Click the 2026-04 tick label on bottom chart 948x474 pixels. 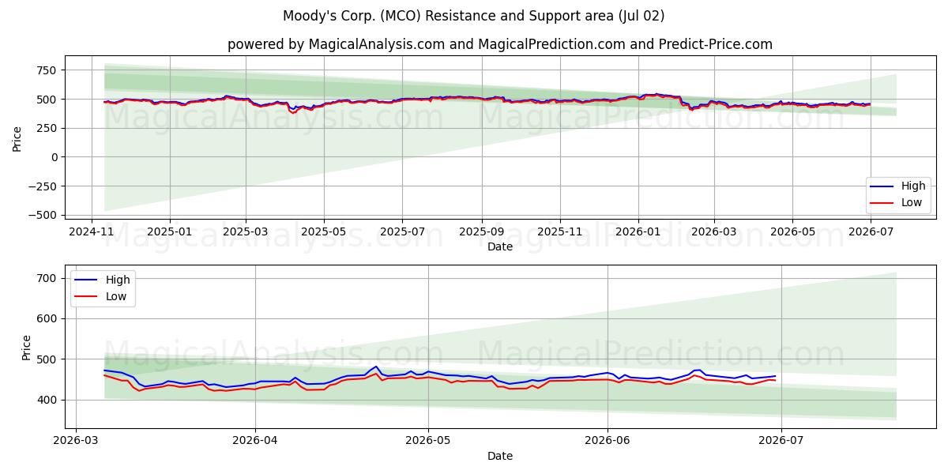pos(255,441)
